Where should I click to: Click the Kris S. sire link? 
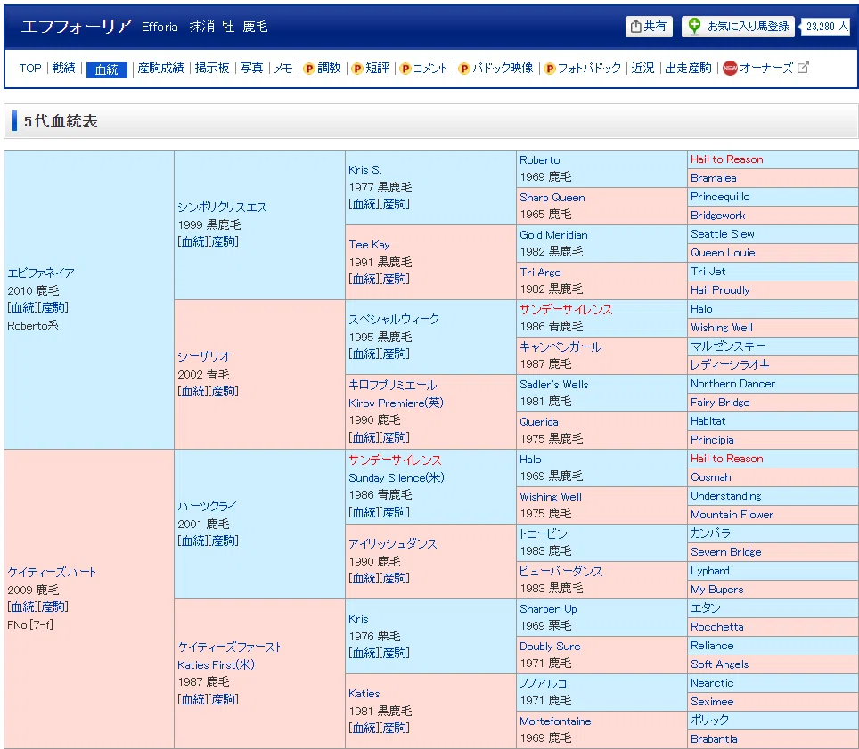pyautogui.click(x=365, y=170)
